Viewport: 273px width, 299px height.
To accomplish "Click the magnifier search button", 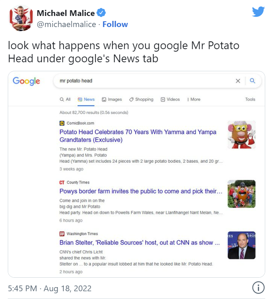I will click(253, 81).
